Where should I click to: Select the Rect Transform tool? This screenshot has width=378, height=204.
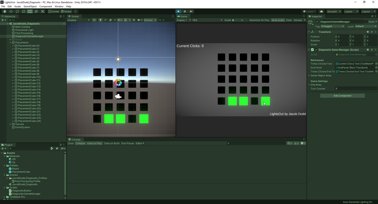click(x=30, y=11)
